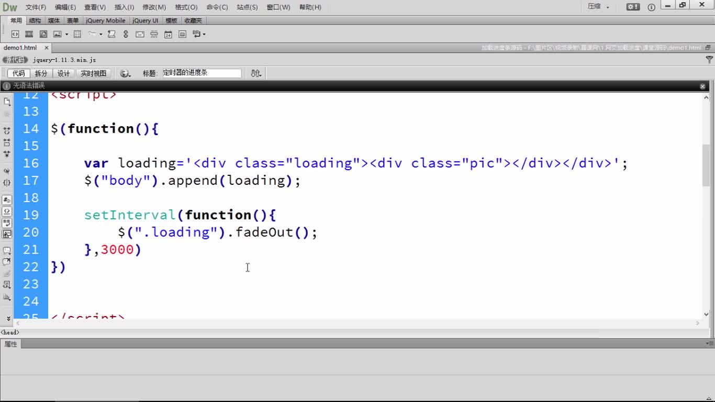Click the filter related files funnel icon
The height and width of the screenshot is (402, 715).
point(709,60)
